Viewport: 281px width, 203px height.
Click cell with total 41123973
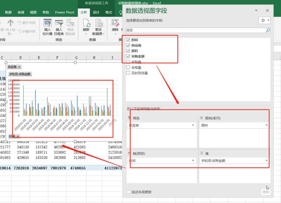(x=113, y=168)
